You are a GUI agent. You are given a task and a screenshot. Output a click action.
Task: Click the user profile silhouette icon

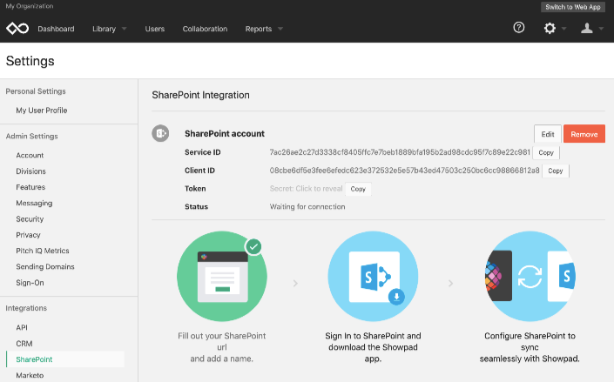[x=587, y=28]
